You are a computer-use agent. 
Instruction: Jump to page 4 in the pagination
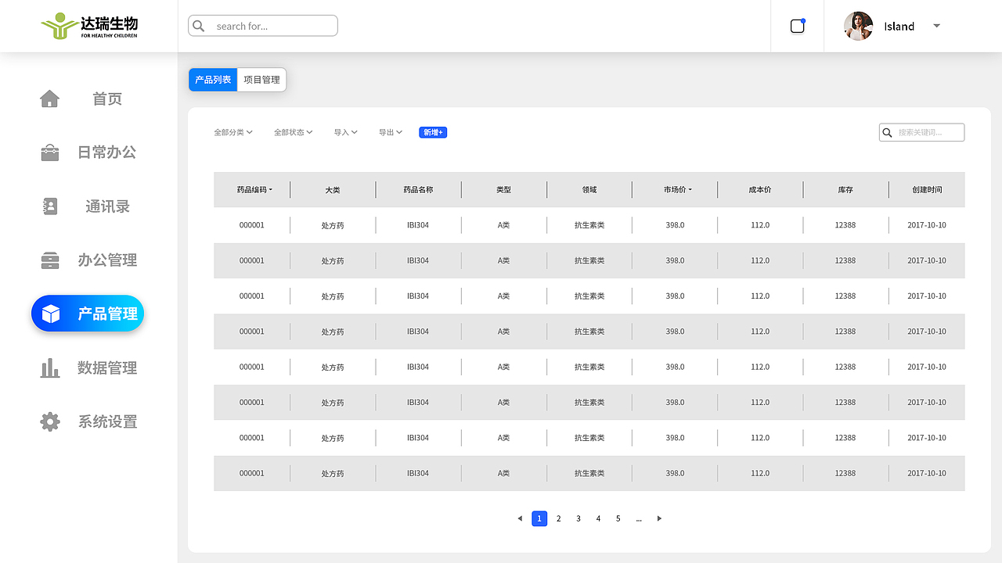[x=598, y=518]
